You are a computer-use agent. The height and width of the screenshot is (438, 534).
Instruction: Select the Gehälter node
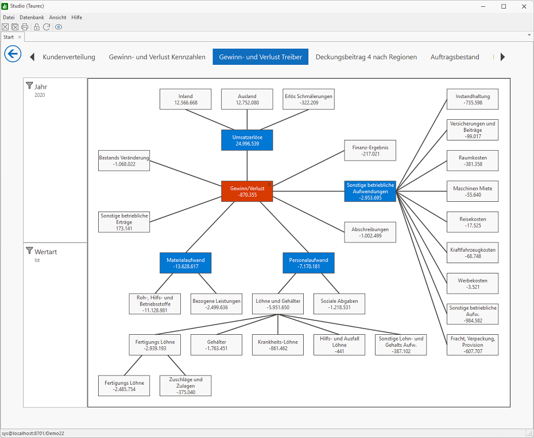(x=216, y=345)
